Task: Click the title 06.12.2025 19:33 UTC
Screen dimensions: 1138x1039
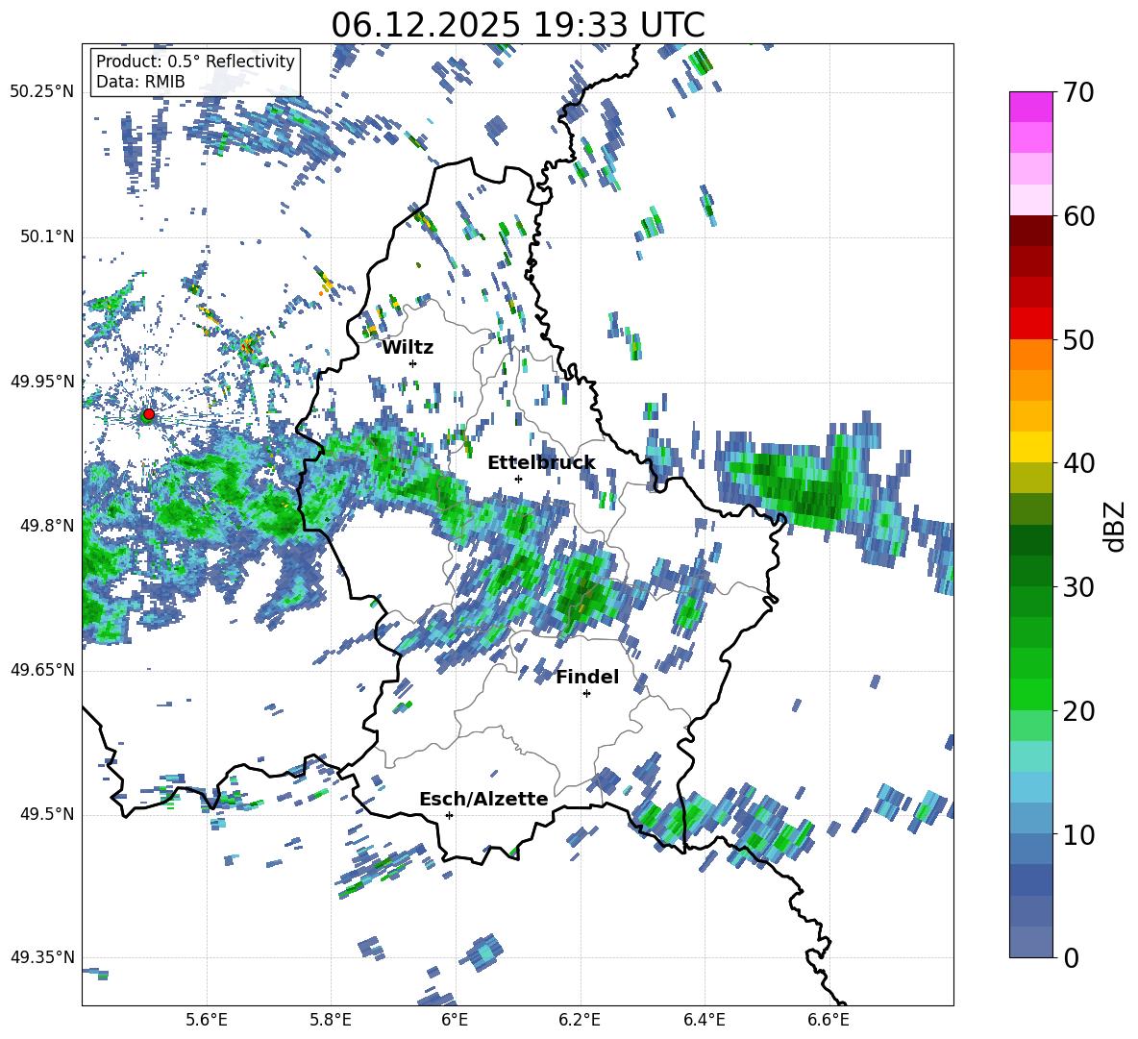Action: 517,25
